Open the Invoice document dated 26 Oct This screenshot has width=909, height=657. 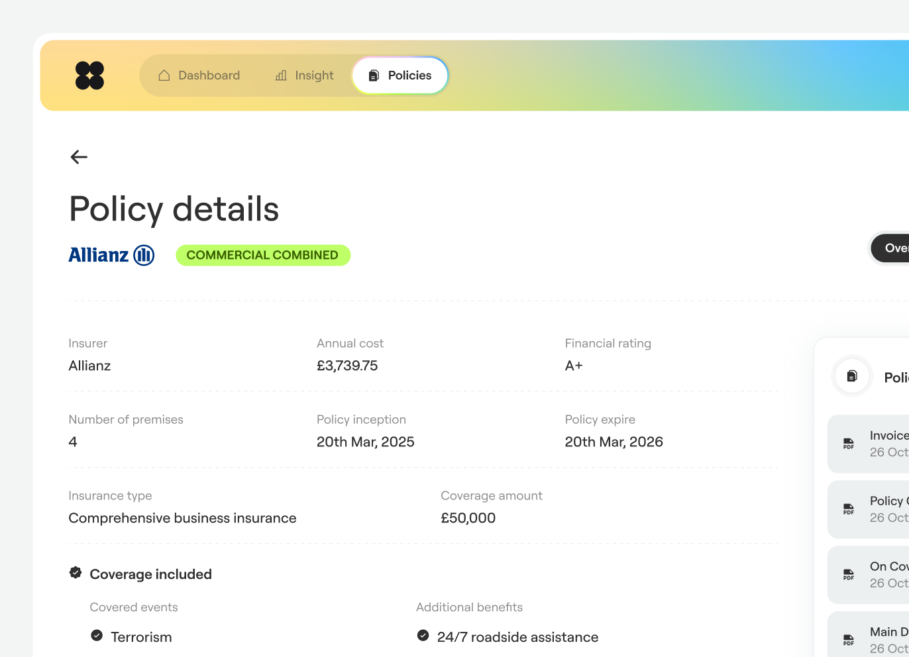868,444
